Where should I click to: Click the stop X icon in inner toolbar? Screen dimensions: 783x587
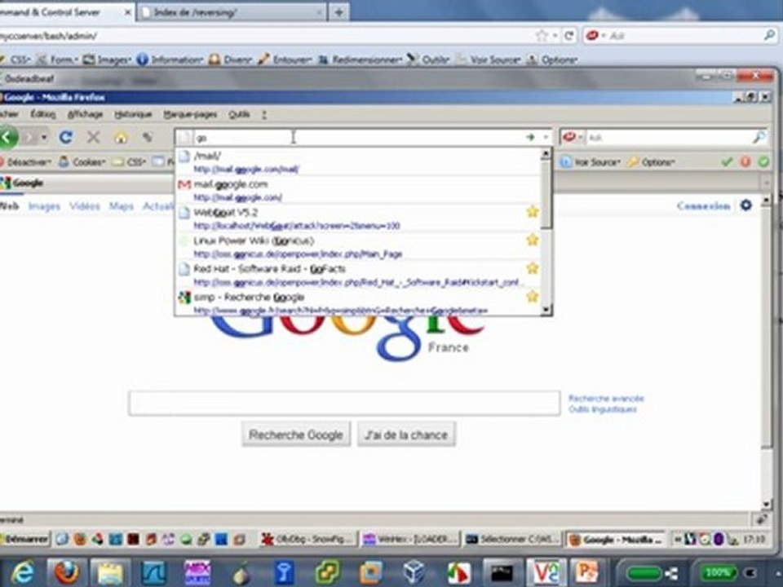coord(93,137)
